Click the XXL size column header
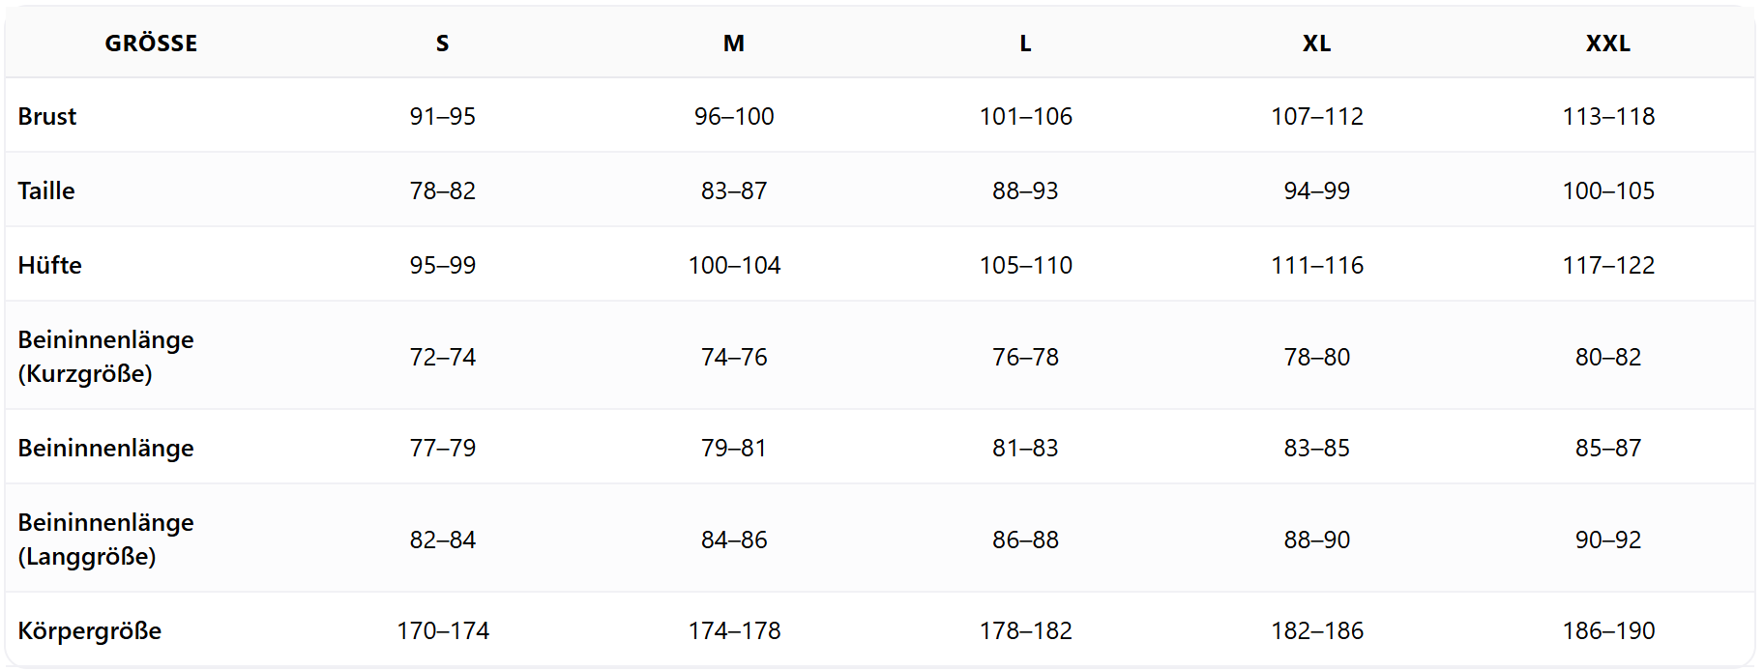 click(x=1607, y=44)
